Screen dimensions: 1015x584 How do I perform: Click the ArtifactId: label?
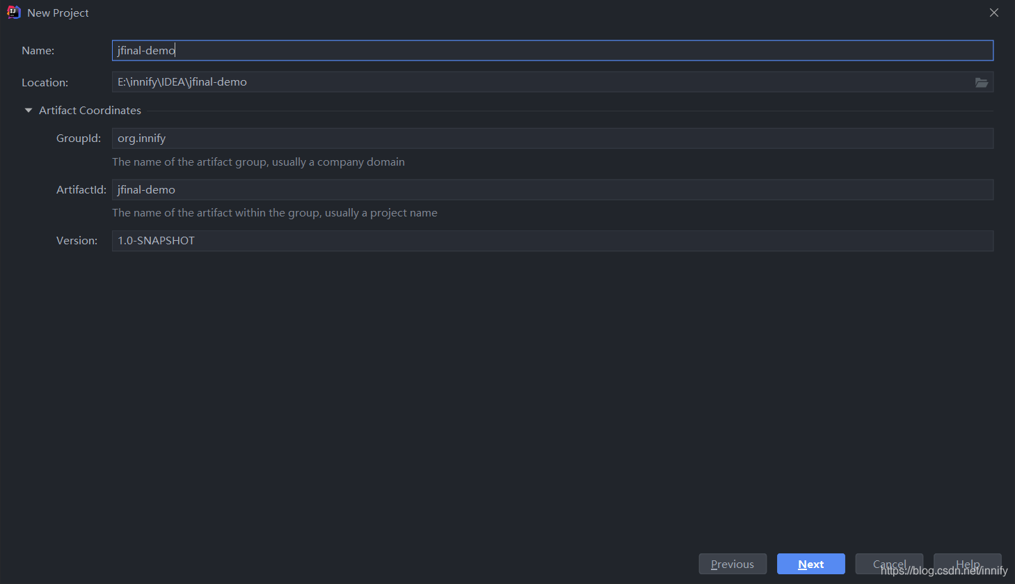(81, 190)
